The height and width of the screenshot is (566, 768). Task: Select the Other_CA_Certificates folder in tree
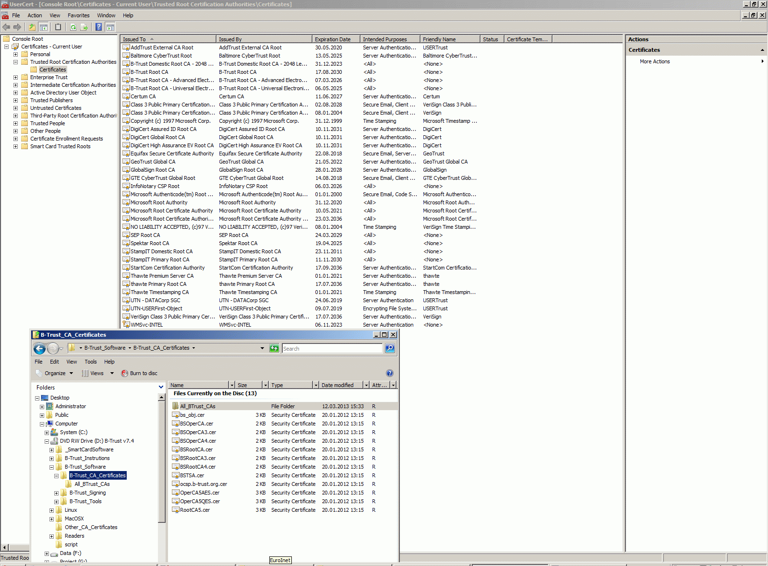91,527
